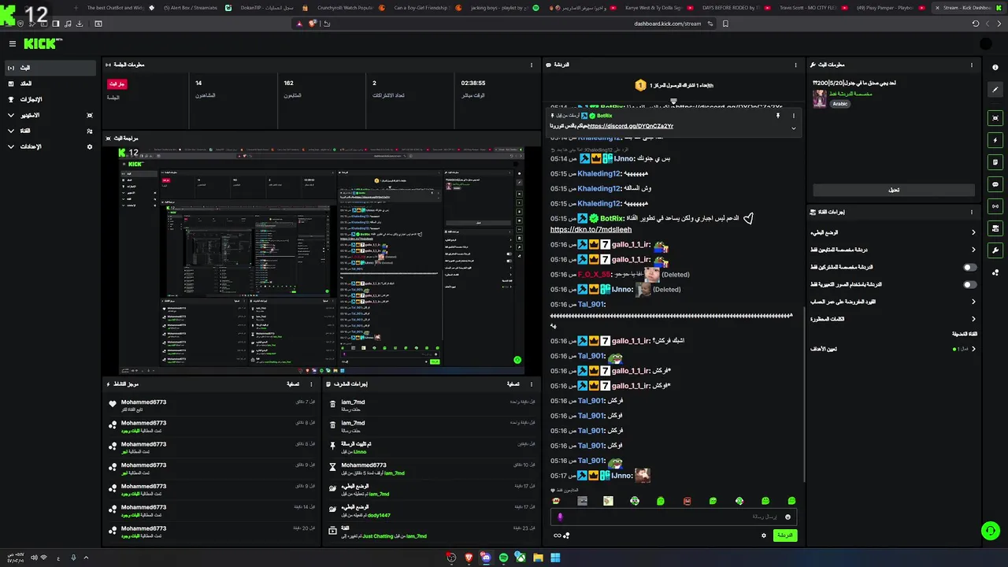
Task: Toggle the emotes-only chat switch
Action: 970,284
